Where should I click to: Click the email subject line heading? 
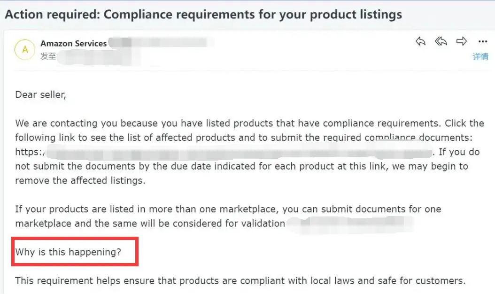(x=203, y=14)
